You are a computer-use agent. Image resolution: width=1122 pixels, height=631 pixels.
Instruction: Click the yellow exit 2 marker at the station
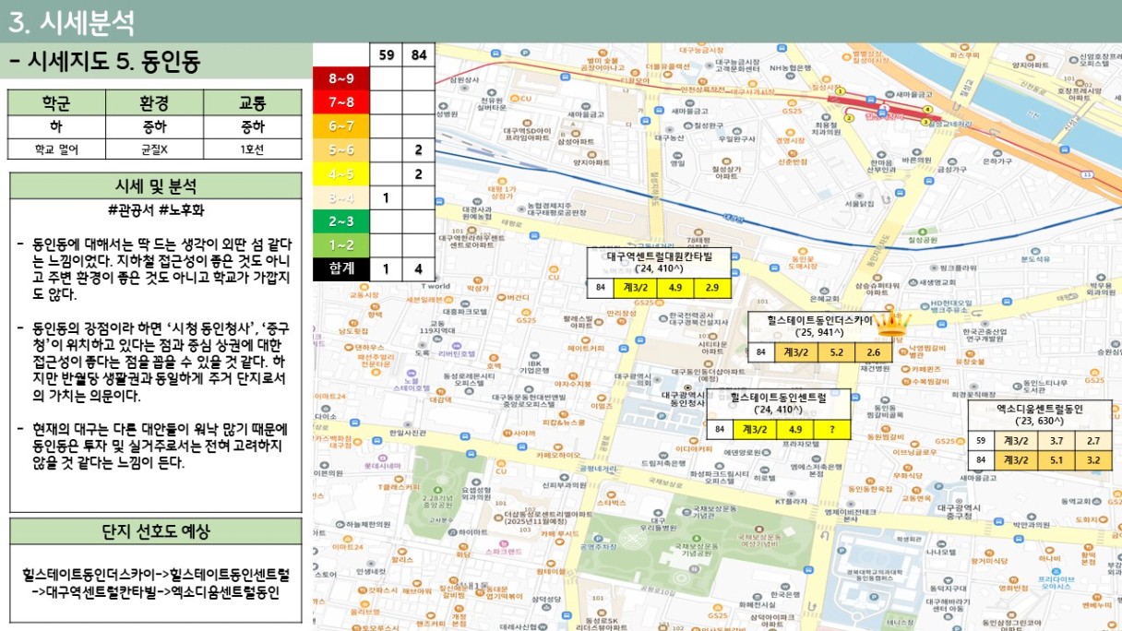click(x=849, y=117)
